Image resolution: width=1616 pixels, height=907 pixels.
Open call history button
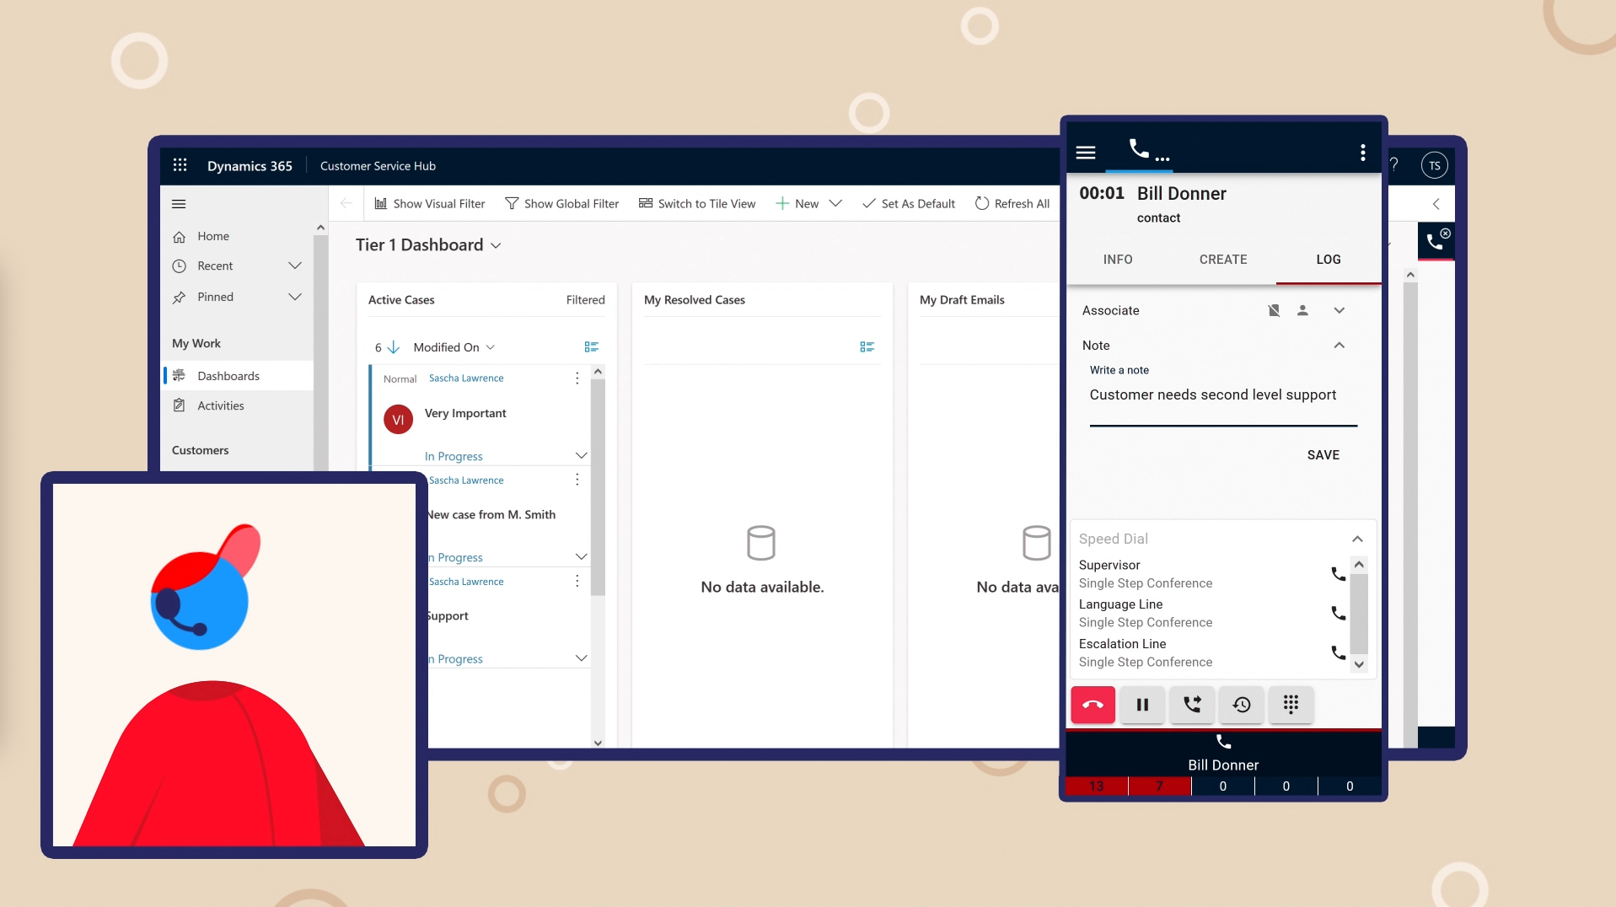1242,705
